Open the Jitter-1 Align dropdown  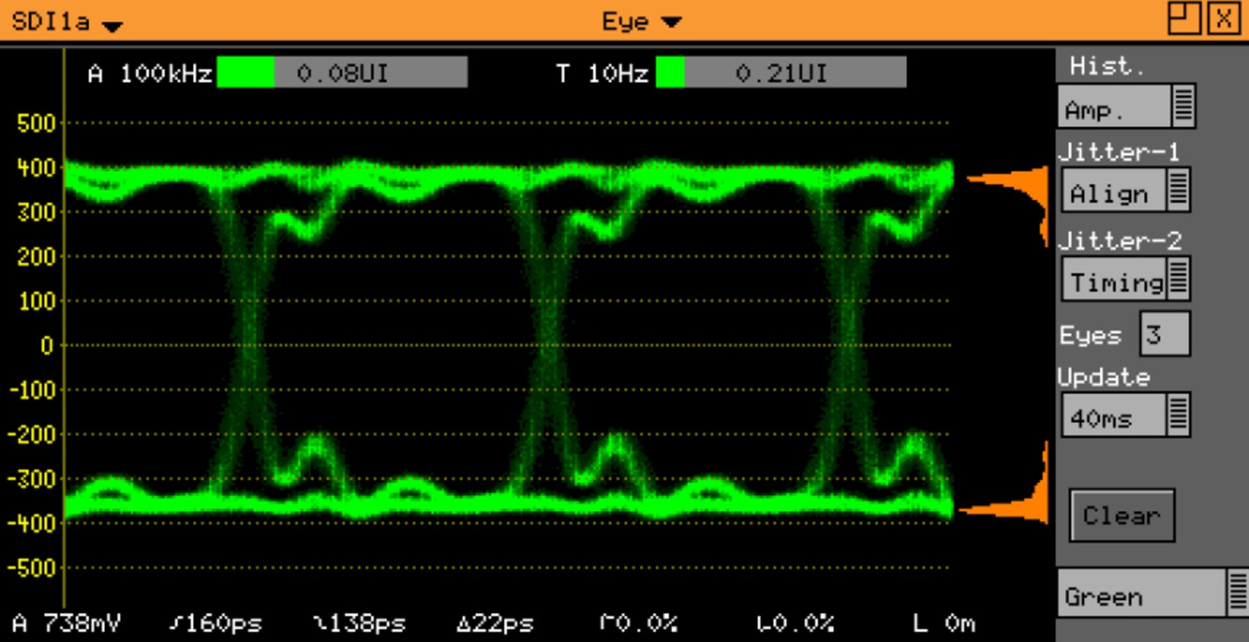[1126, 190]
